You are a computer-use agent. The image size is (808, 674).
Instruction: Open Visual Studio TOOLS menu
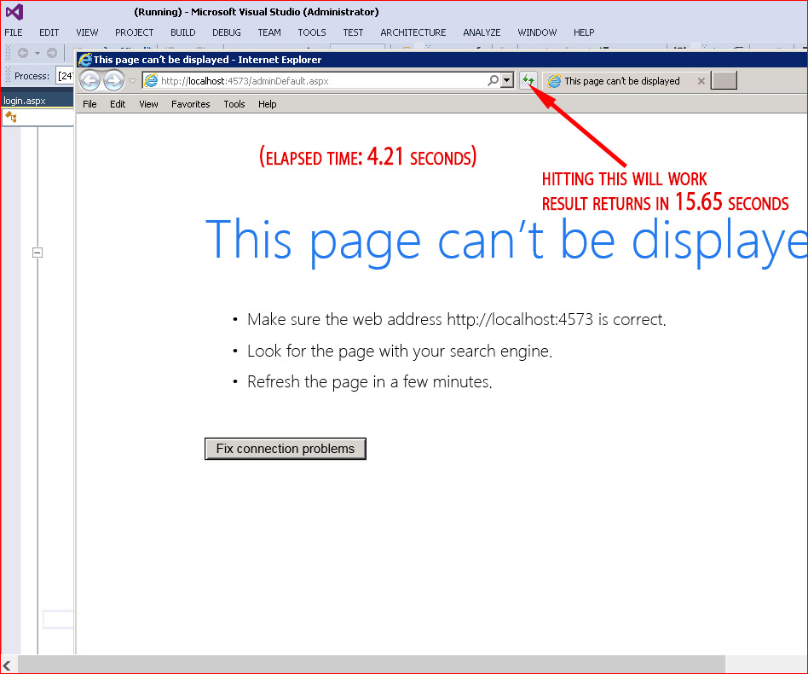point(312,32)
